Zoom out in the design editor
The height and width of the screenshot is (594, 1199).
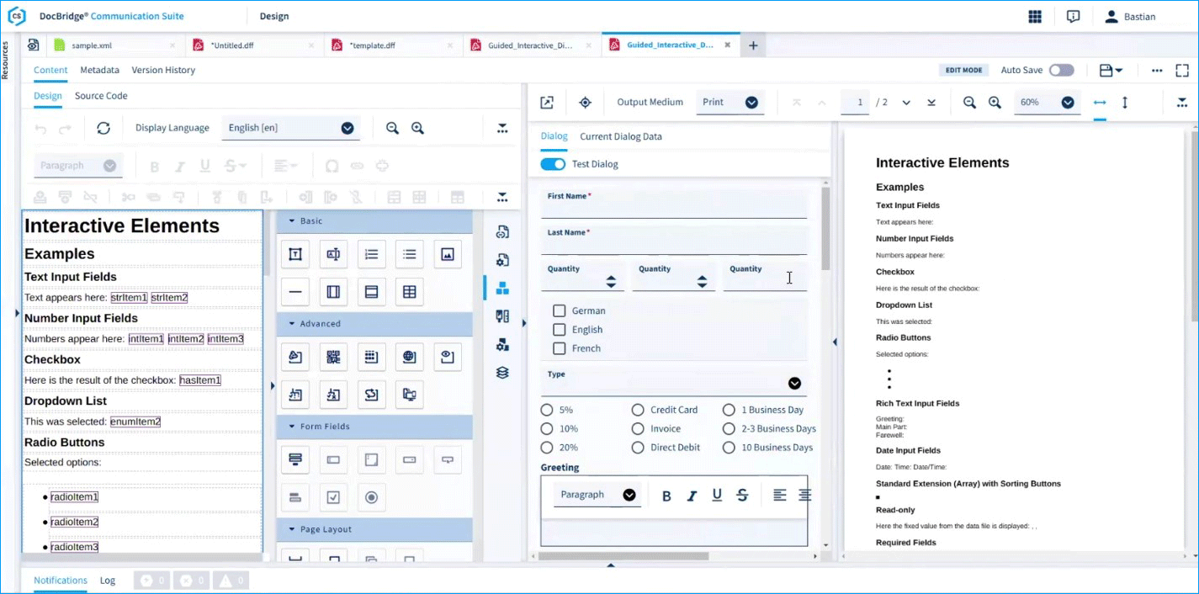coord(392,128)
